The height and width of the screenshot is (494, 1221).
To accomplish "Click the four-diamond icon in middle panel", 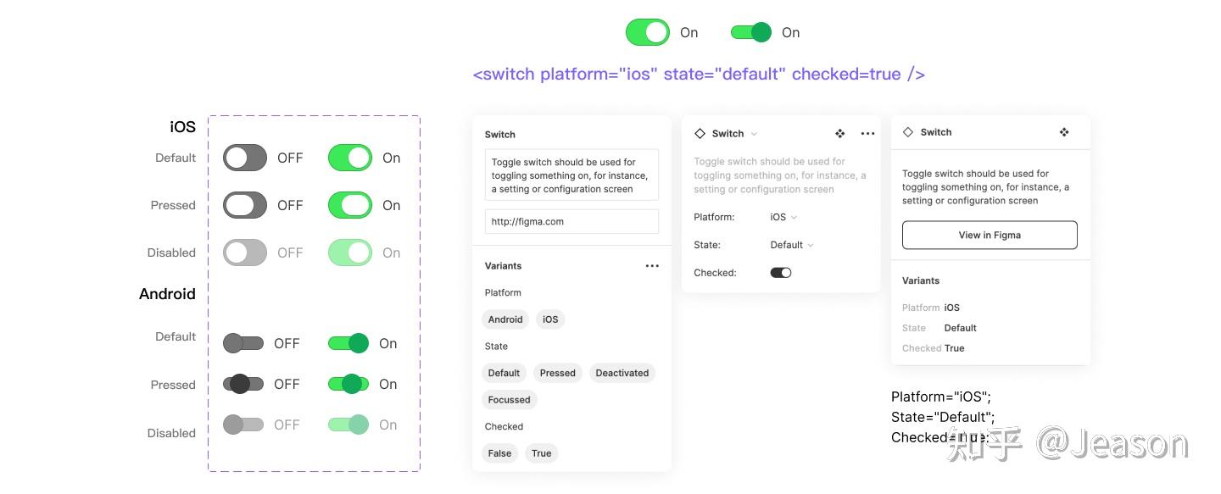I will point(840,134).
